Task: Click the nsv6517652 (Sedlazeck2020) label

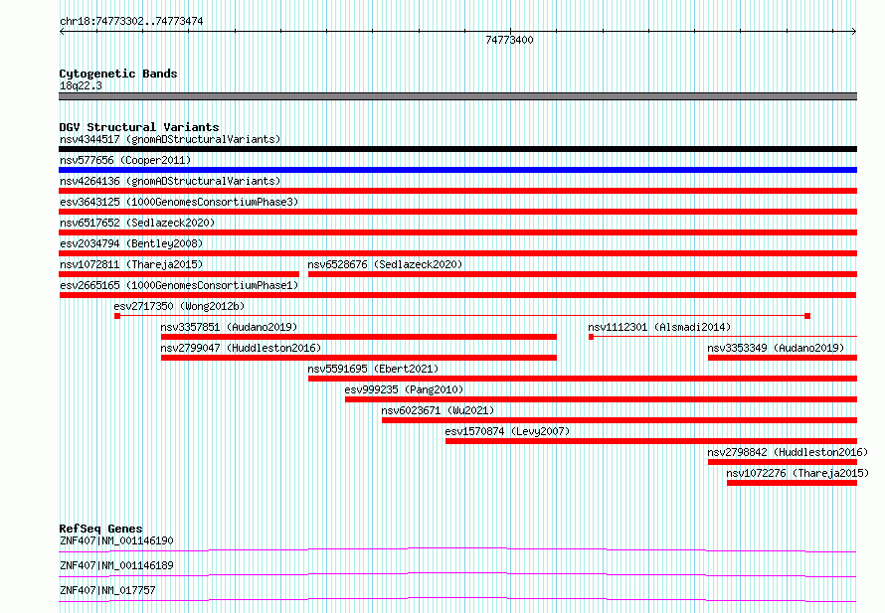Action: click(137, 223)
